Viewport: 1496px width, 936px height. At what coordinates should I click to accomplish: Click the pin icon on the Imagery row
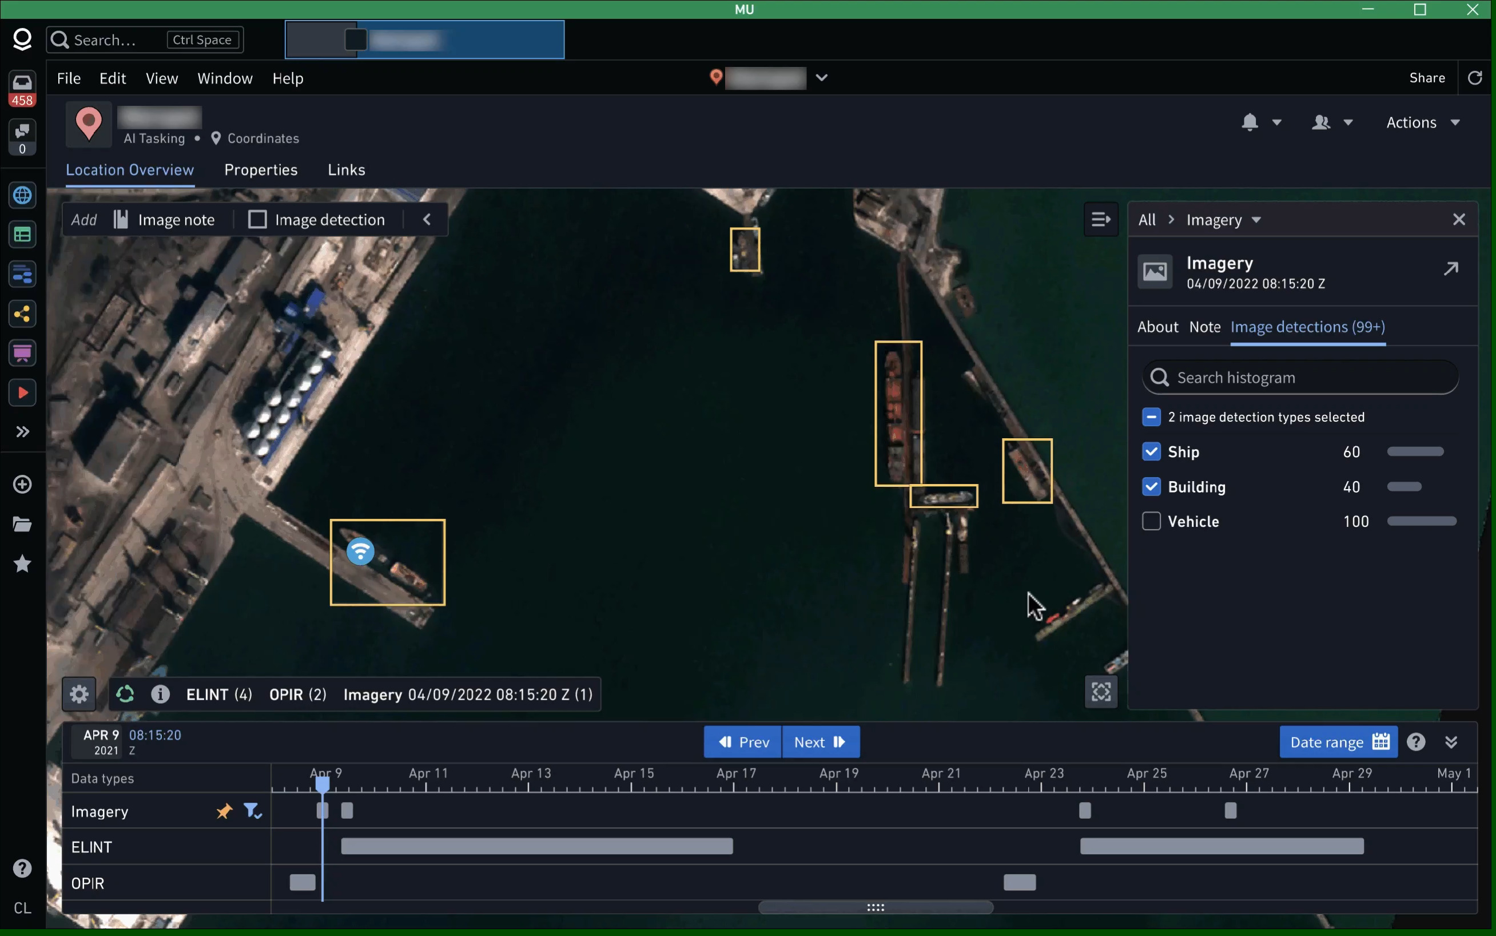point(224,811)
